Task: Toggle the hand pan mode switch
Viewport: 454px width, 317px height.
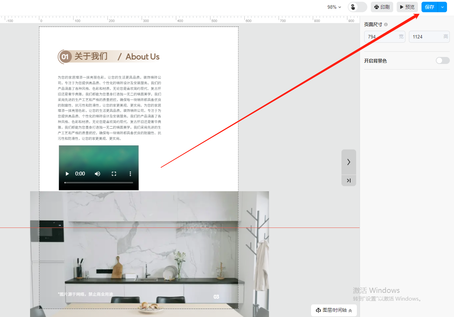Action: click(x=357, y=7)
